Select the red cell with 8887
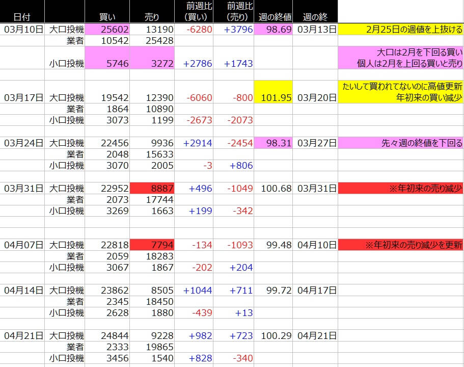The image size is (464, 367). [x=152, y=188]
